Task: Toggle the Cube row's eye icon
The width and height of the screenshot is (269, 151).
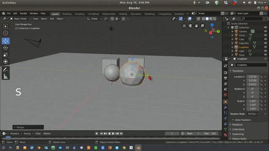Action: (265, 39)
